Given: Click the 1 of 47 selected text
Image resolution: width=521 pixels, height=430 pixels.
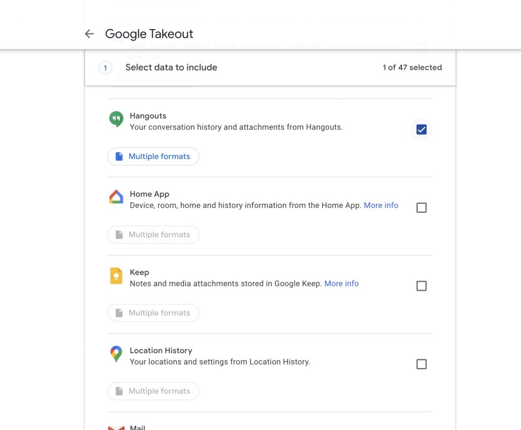Looking at the screenshot, I should [412, 68].
